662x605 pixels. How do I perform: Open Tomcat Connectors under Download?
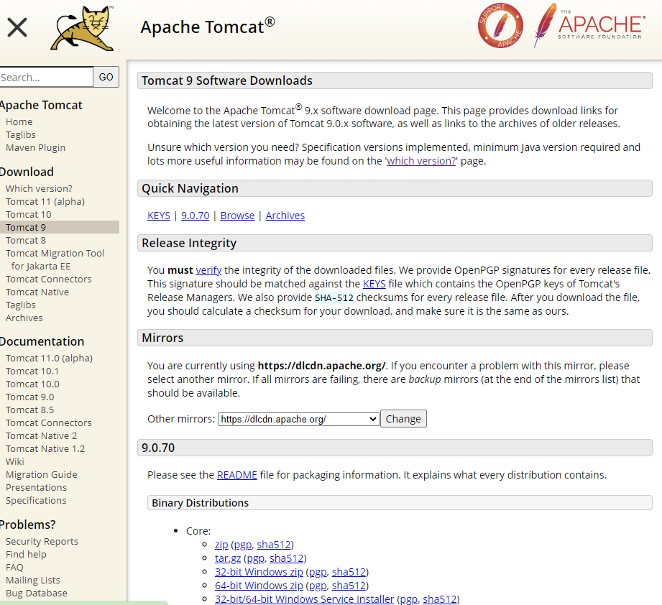49,280
